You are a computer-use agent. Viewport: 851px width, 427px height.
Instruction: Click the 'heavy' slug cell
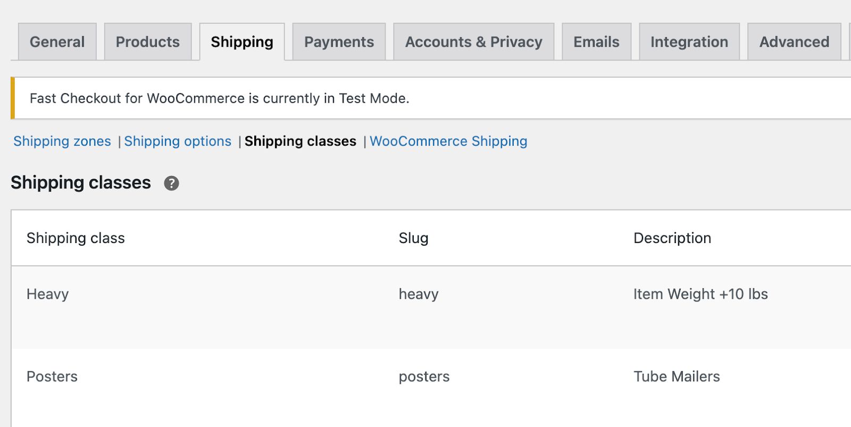tap(419, 294)
